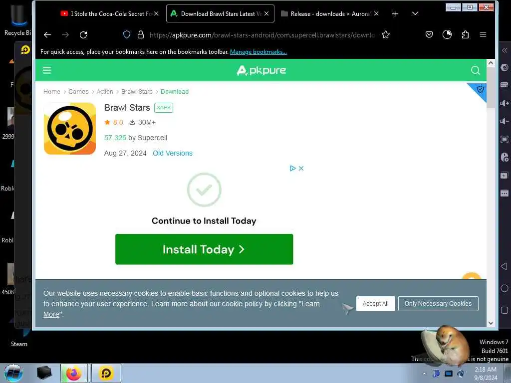Open the tracking protection shield icon

point(127,34)
